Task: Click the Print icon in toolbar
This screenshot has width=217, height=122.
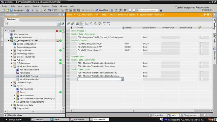Action: [x=28, y=10]
